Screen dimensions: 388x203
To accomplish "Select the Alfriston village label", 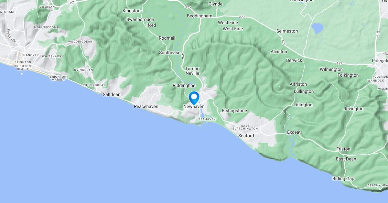I will [x=298, y=84].
